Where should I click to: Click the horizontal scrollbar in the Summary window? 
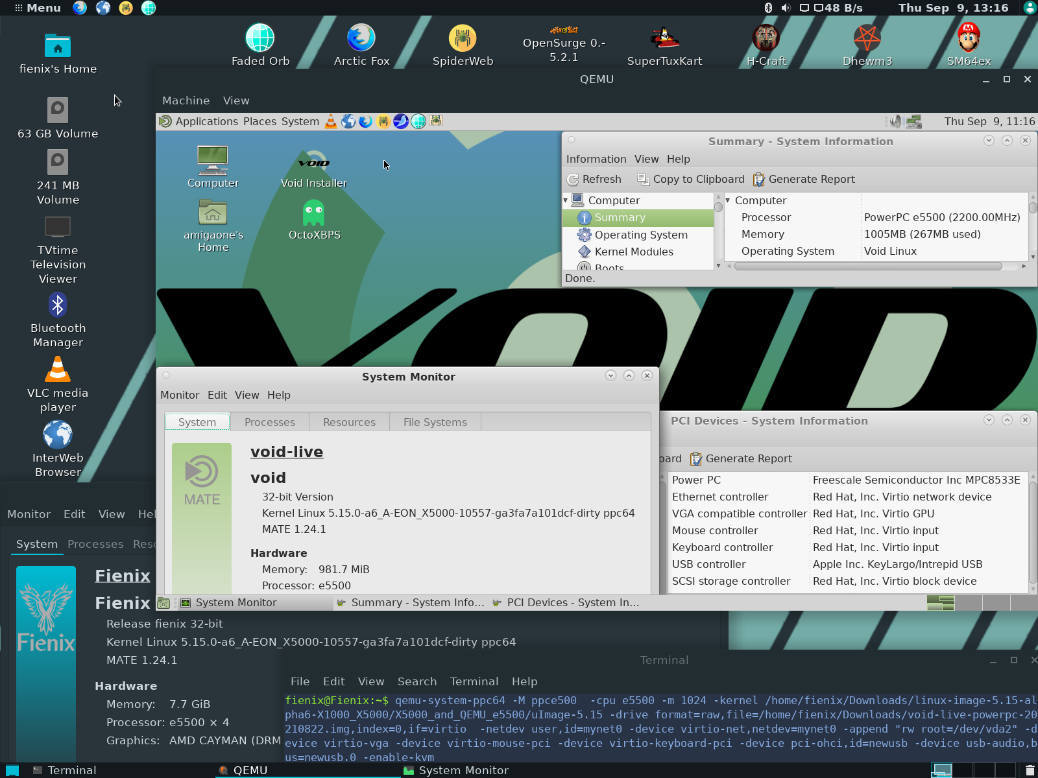pos(868,266)
